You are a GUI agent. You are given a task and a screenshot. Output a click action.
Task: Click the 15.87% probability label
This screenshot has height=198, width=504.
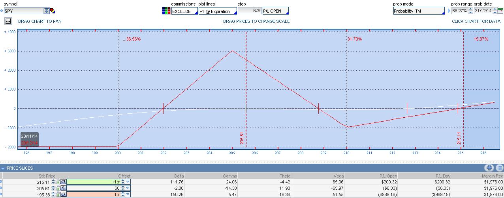(x=481, y=39)
